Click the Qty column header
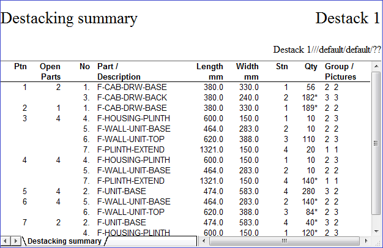Viewport: 383px width, 248px height. pos(311,66)
